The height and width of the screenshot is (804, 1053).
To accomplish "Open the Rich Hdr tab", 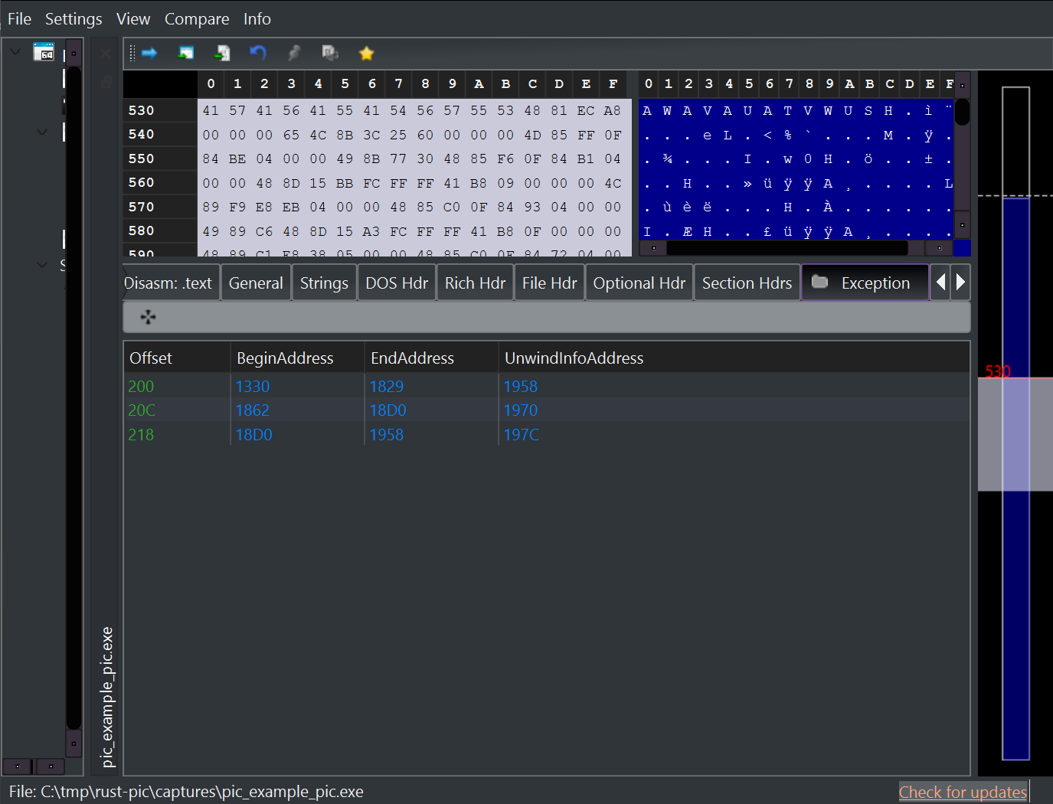I will 475,283.
